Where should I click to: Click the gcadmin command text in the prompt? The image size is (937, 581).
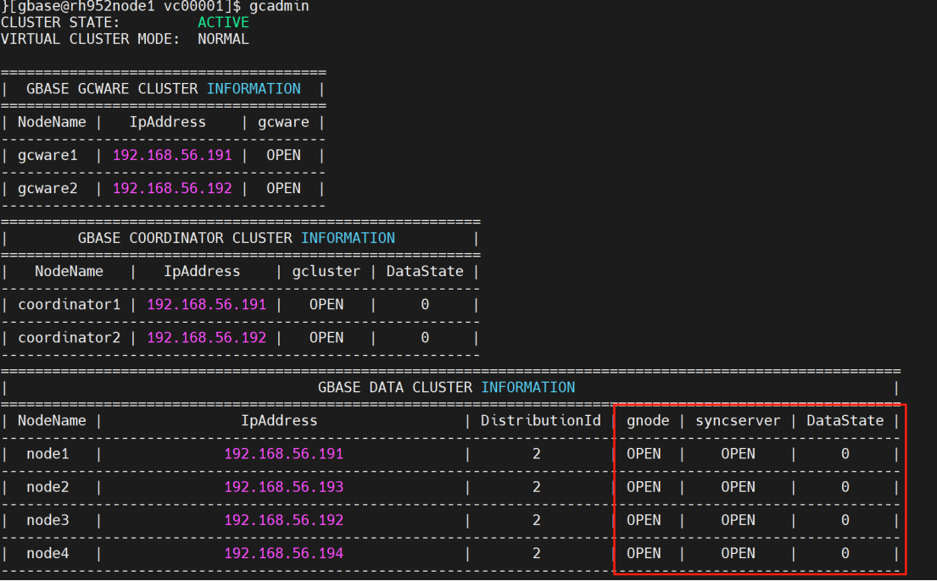coord(279,7)
